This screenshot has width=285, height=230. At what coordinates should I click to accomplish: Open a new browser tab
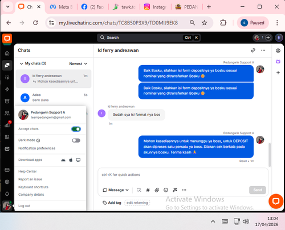click(209, 7)
